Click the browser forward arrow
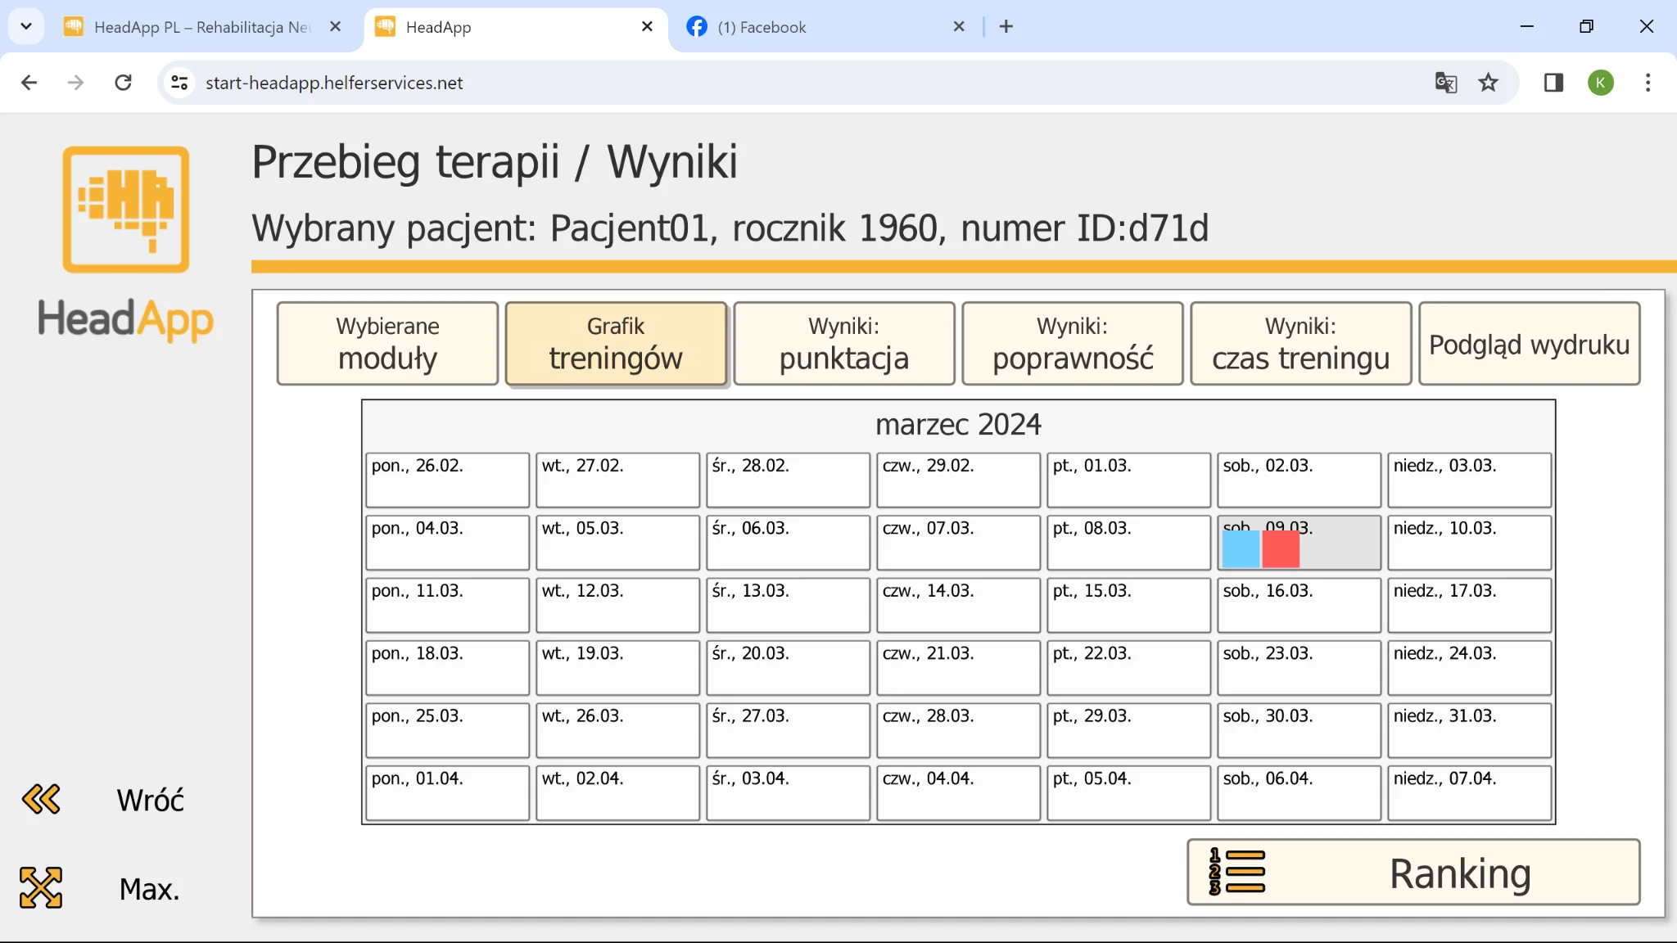The height and width of the screenshot is (943, 1677). (75, 83)
